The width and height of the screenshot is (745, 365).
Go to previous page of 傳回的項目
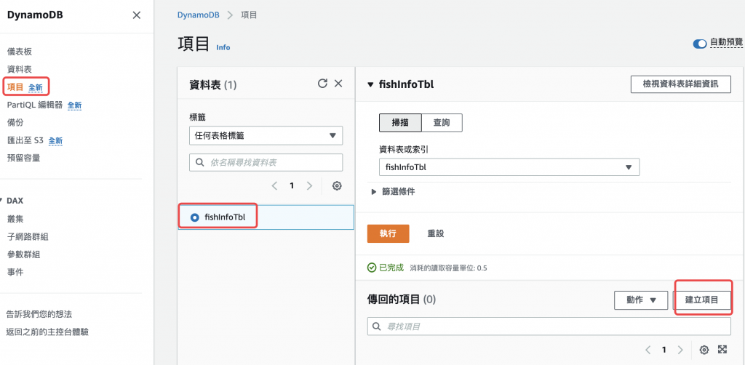click(x=648, y=350)
